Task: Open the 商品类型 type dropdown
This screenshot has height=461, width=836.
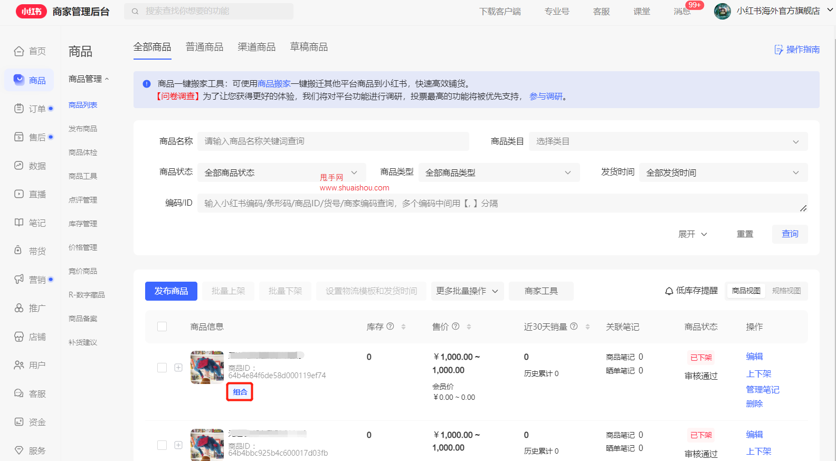Action: [x=499, y=172]
